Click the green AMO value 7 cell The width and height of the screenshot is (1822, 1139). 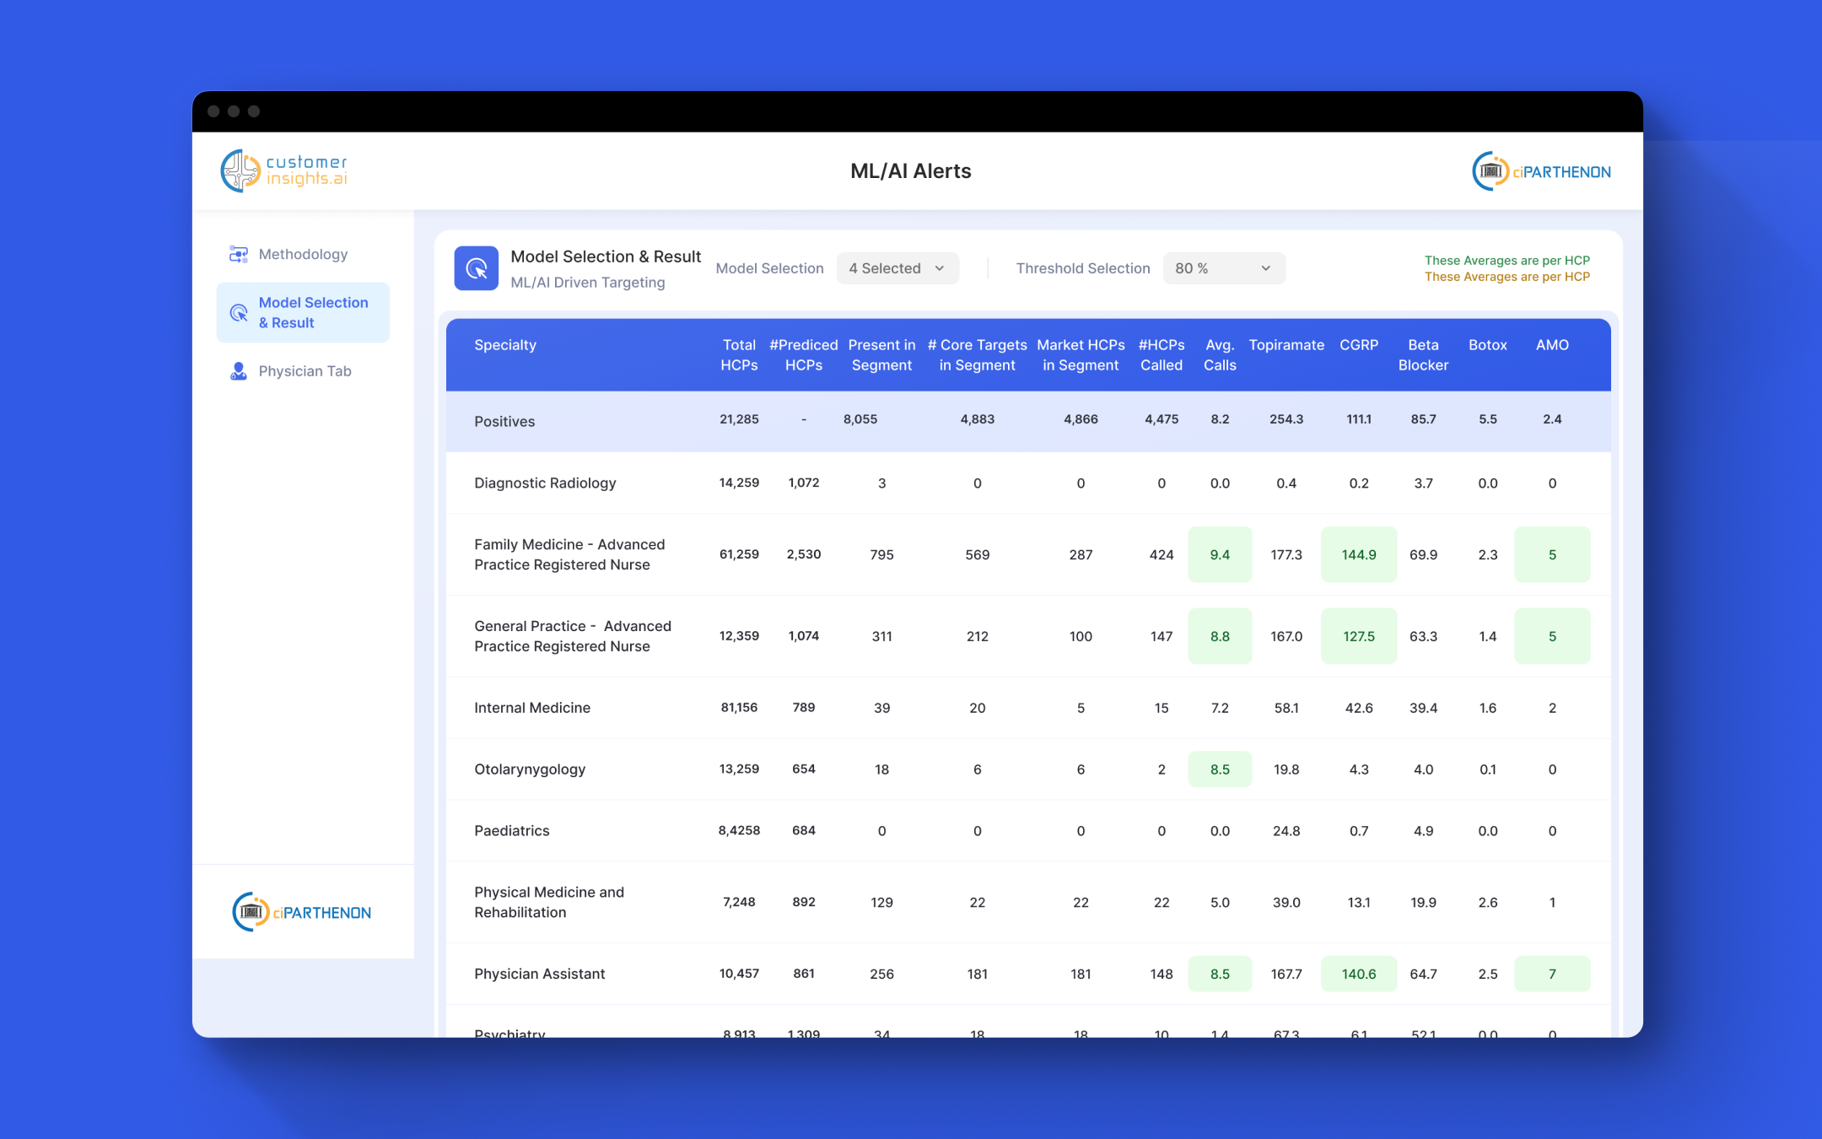tap(1552, 974)
